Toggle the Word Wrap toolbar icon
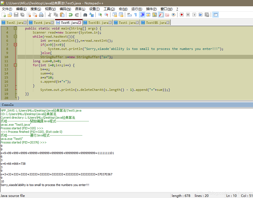Image resolution: width=253 pixels, height=198 pixels. click(129, 15)
